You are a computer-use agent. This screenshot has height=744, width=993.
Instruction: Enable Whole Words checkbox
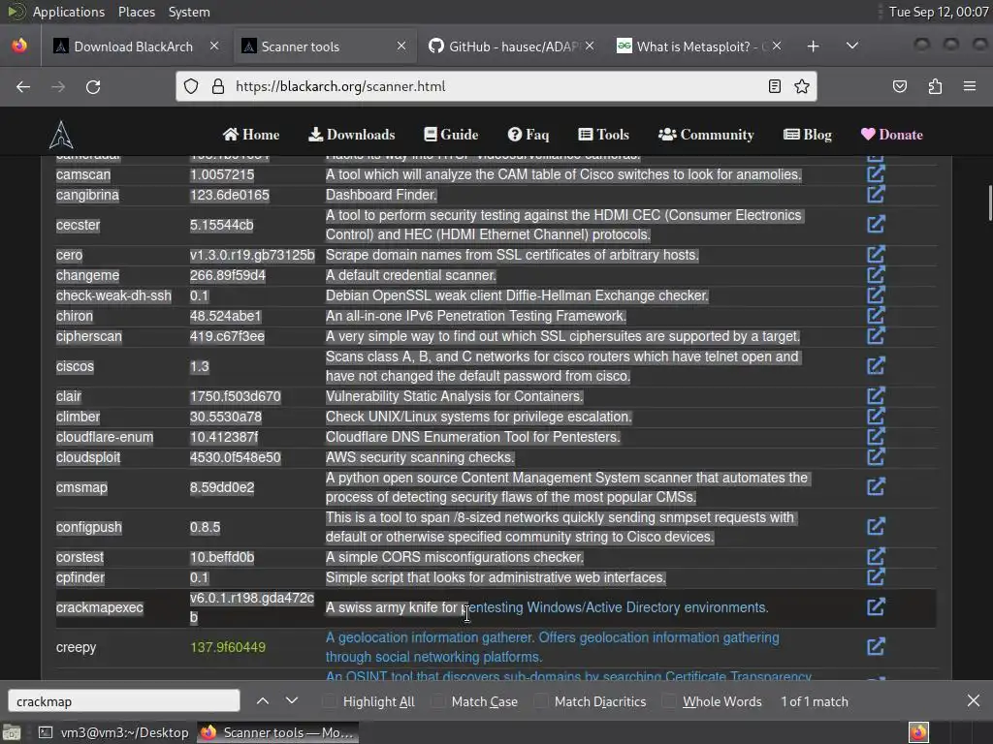669,701
